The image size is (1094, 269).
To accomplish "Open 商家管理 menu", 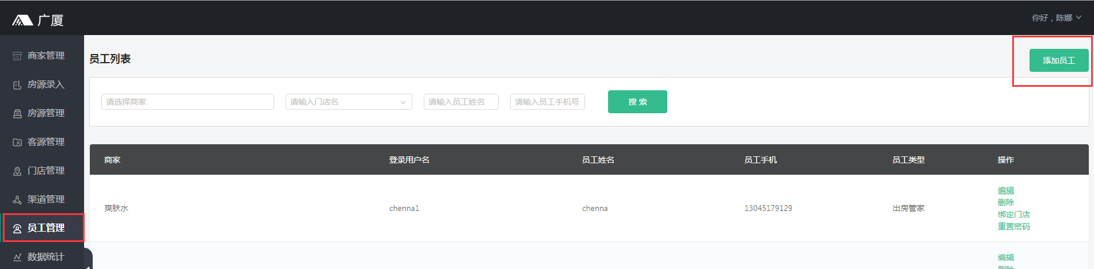I will tap(42, 56).
